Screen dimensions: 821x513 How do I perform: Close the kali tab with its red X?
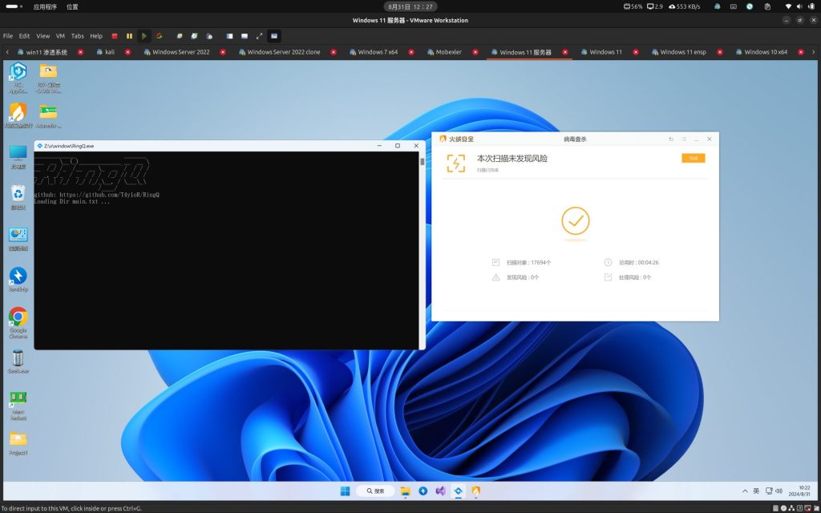click(127, 52)
